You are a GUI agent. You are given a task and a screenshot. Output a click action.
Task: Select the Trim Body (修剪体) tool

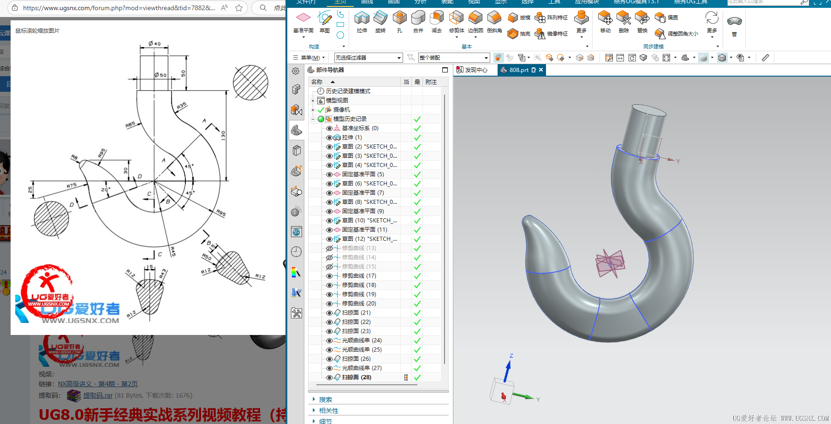point(457,22)
